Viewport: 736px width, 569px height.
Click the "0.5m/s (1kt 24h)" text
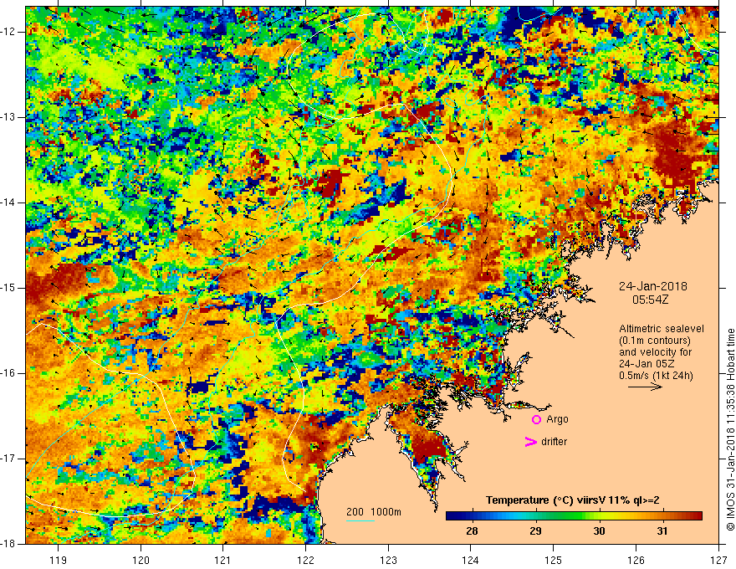[x=656, y=376]
